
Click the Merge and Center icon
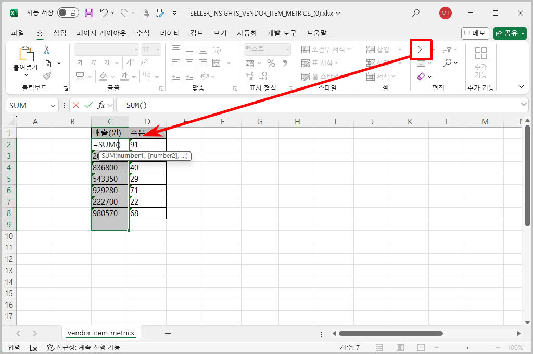click(x=216, y=63)
